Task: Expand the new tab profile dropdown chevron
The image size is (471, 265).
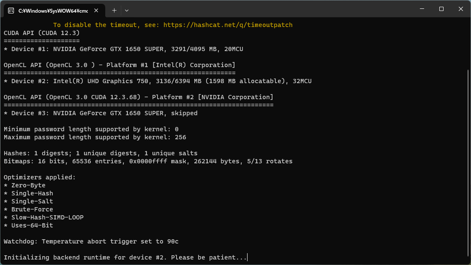Action: (127, 10)
